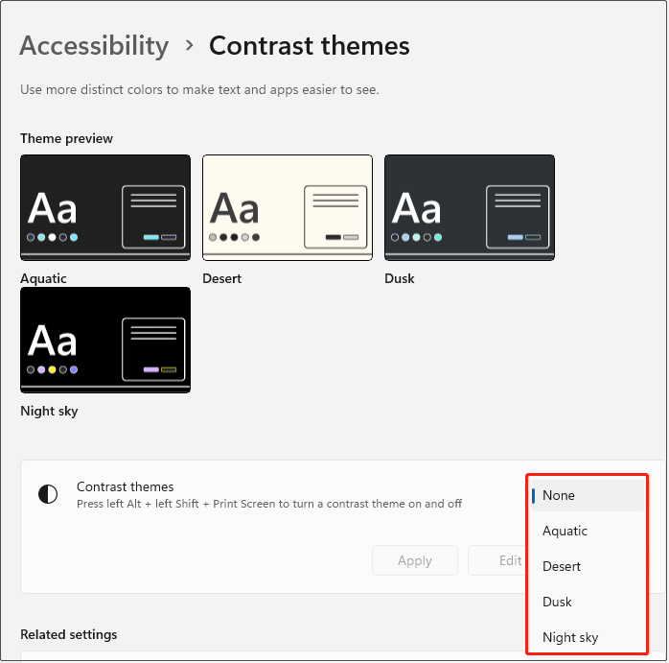
Task: Click the mini window icon in Aquatic preview
Action: coord(153,217)
